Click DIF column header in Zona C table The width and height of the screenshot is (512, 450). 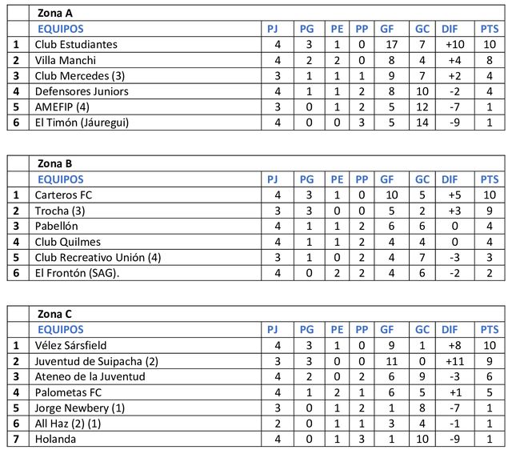pos(450,329)
